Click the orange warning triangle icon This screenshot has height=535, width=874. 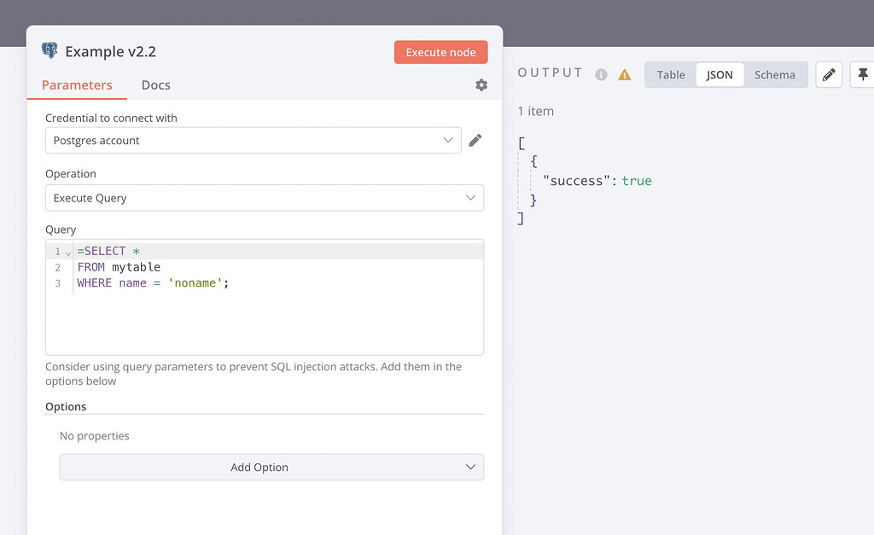click(x=625, y=75)
